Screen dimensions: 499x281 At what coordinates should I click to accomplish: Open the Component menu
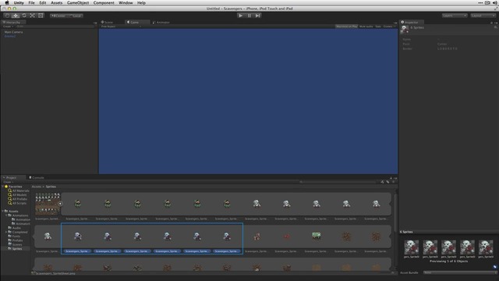tap(104, 2)
